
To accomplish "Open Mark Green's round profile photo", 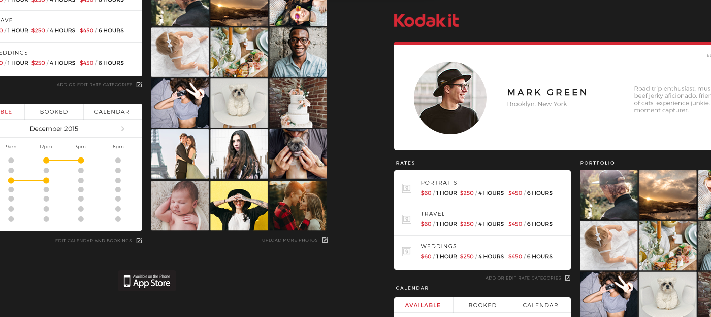I will tap(450, 98).
